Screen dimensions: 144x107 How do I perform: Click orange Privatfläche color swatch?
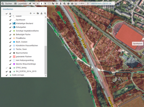coord(14,38)
